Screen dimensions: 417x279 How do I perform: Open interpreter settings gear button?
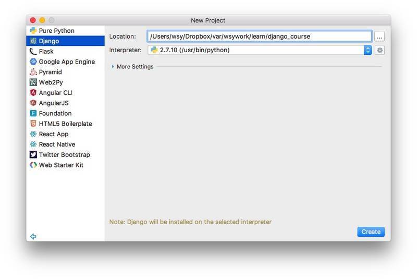click(x=380, y=50)
